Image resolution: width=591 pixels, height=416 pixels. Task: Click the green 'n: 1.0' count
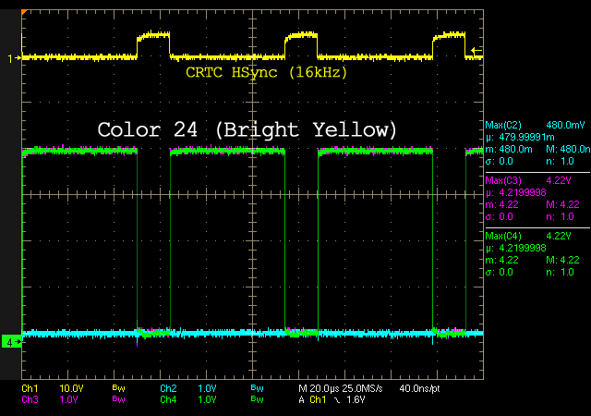pyautogui.click(x=561, y=272)
